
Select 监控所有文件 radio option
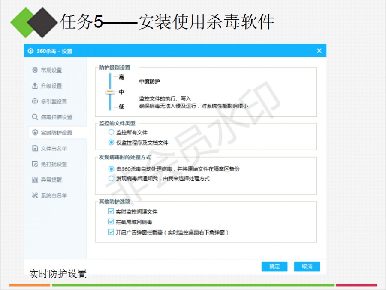coord(112,132)
